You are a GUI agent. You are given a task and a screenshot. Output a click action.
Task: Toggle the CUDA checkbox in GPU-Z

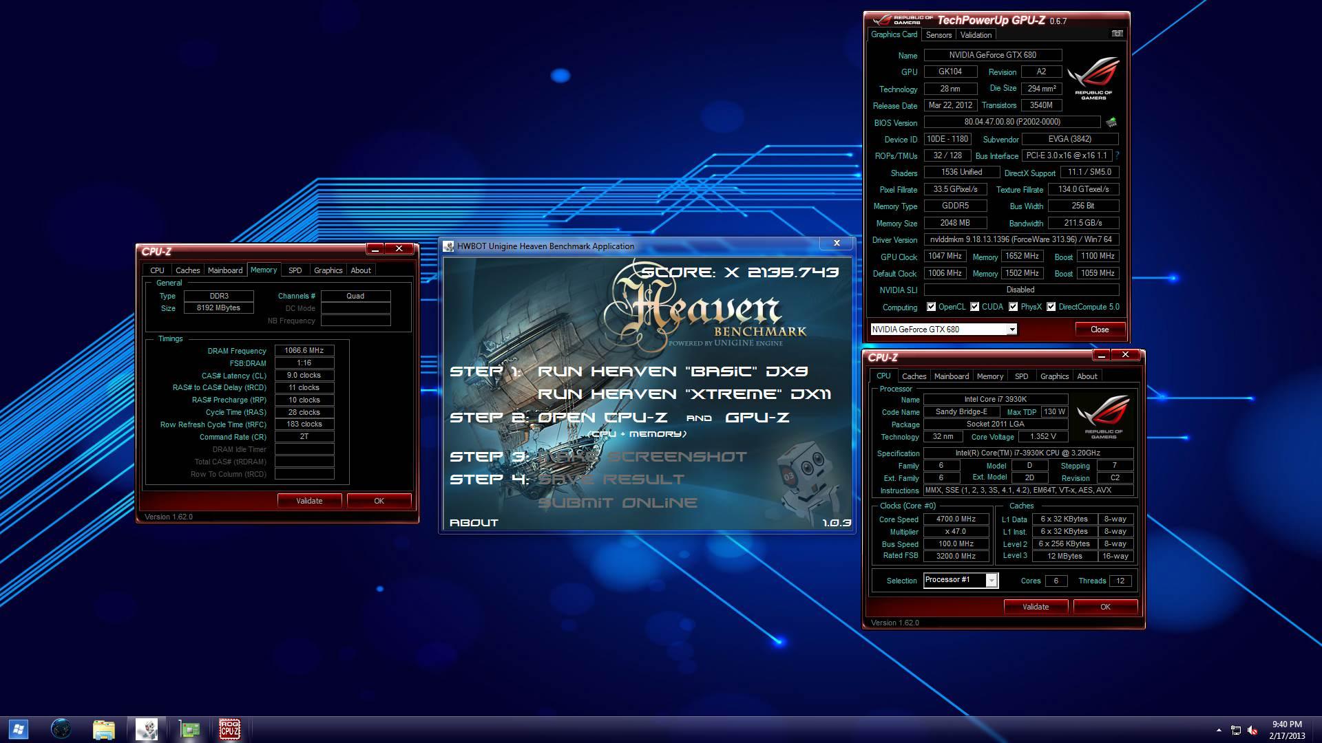[974, 307]
